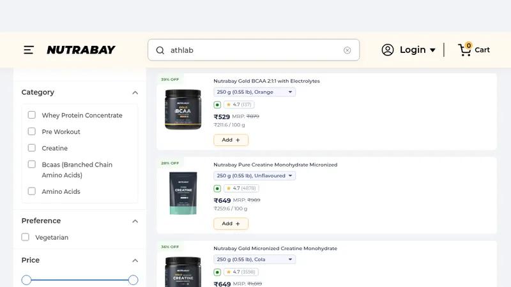
Task: Click the 36% OFF badge
Action: pyautogui.click(x=170, y=247)
